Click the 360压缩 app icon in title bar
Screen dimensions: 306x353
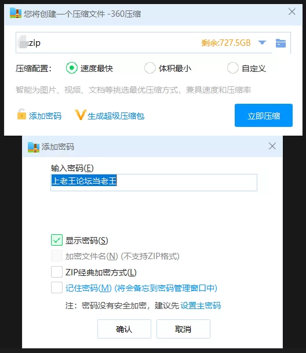(16, 13)
